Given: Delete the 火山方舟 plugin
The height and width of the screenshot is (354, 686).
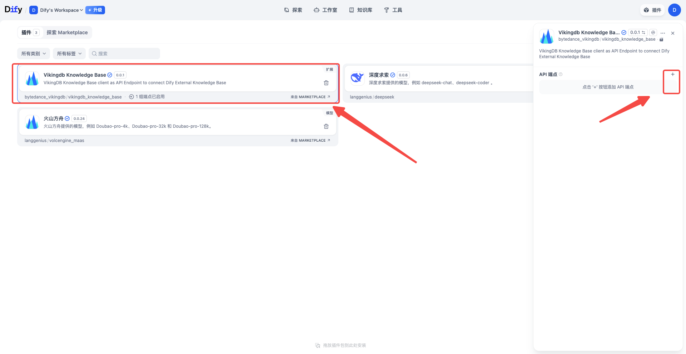Looking at the screenshot, I should pos(326,126).
